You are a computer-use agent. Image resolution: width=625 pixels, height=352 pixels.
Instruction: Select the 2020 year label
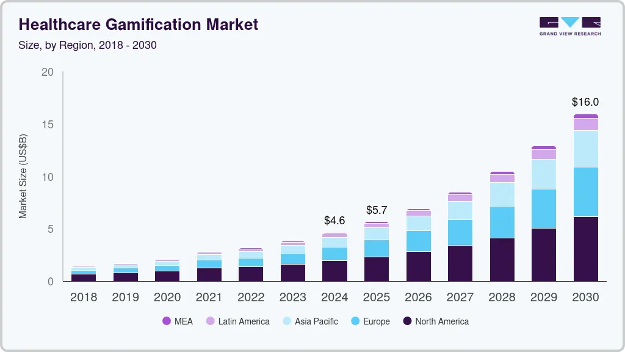pyautogui.click(x=167, y=298)
